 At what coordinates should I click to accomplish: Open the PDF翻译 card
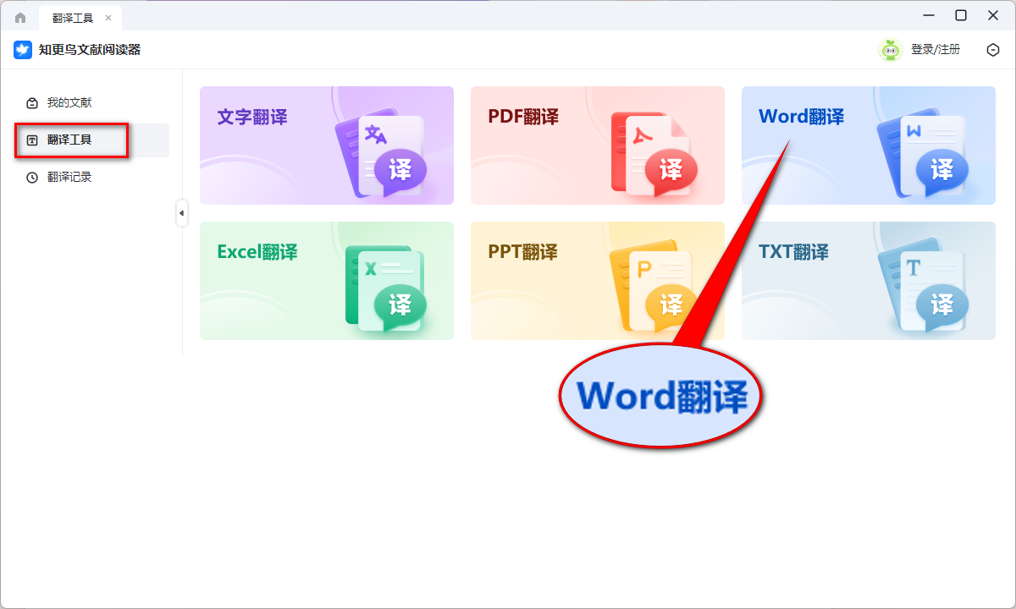598,145
